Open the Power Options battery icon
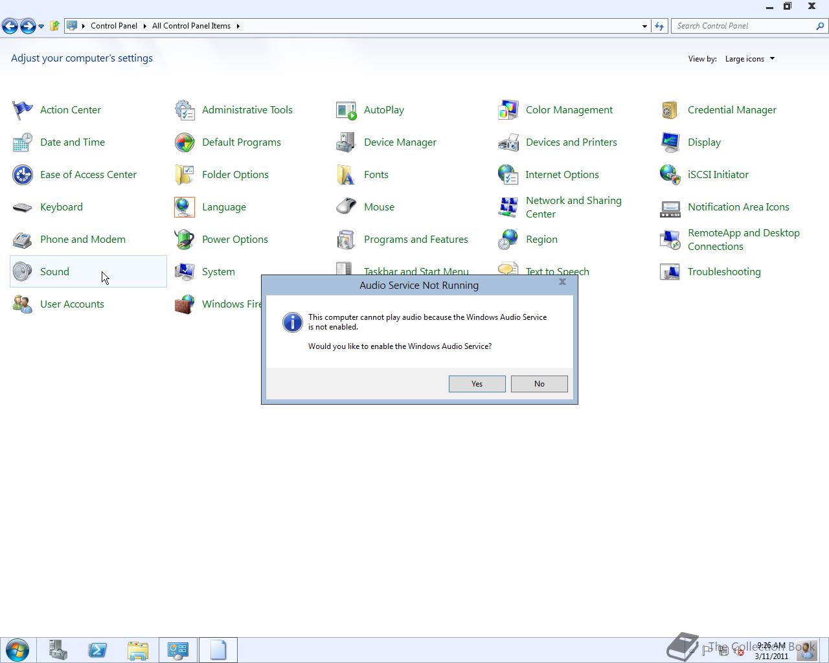The height and width of the screenshot is (663, 829). click(x=185, y=240)
